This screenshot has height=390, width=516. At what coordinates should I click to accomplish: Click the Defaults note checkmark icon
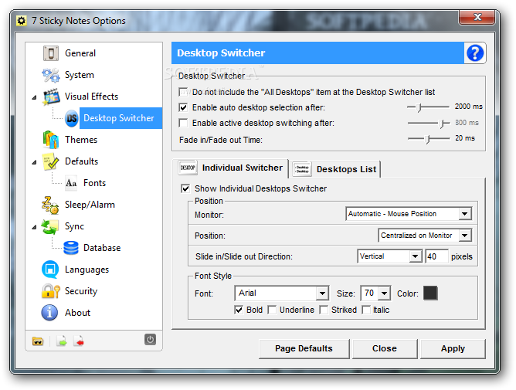(x=51, y=161)
